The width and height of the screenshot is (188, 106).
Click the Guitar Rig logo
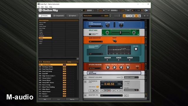(x=48, y=10)
